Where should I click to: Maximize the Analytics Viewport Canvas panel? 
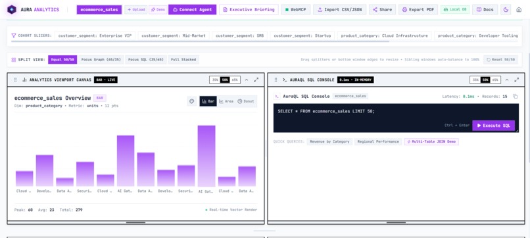[256, 80]
